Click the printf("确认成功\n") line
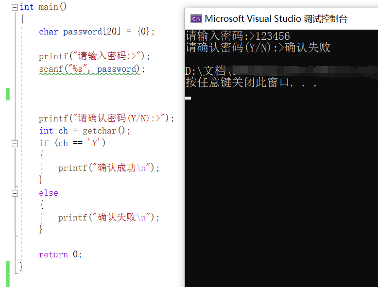 pos(109,168)
